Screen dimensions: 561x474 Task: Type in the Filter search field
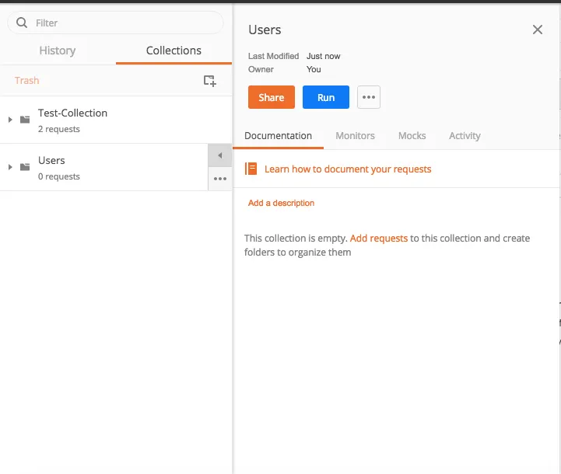pyautogui.click(x=116, y=23)
